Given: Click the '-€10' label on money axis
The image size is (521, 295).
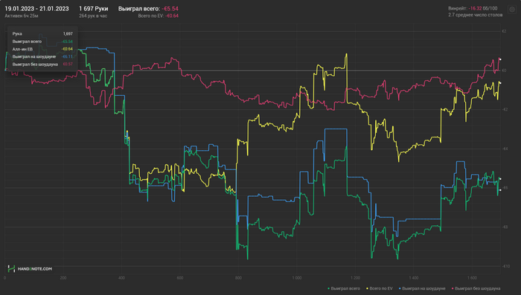Looking at the screenshot, I should (x=505, y=266).
